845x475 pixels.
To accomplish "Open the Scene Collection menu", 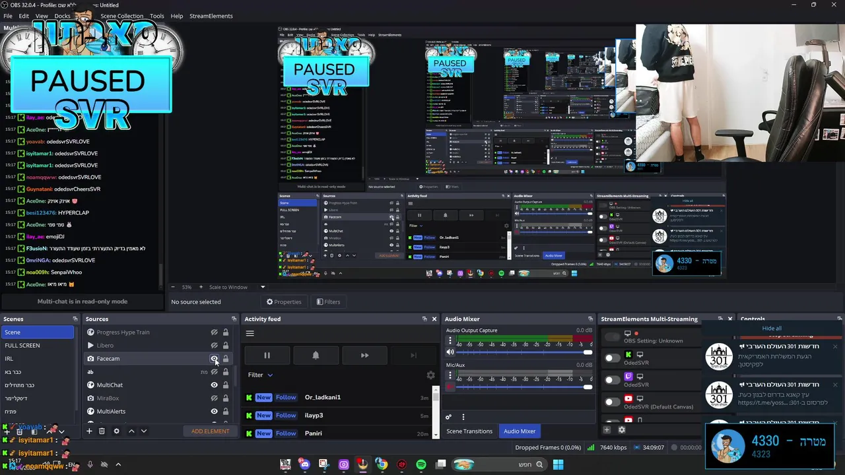I will coord(121,16).
